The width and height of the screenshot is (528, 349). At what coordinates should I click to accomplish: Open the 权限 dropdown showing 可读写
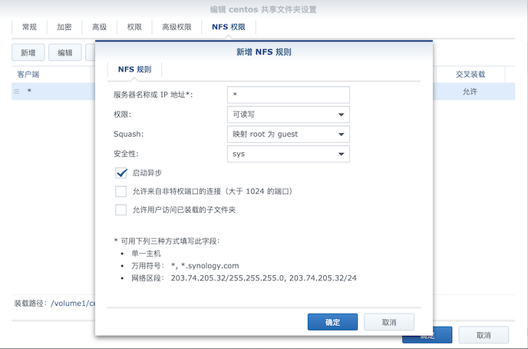[x=289, y=115]
